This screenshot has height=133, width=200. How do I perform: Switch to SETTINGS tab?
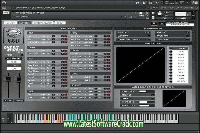tap(24, 23)
